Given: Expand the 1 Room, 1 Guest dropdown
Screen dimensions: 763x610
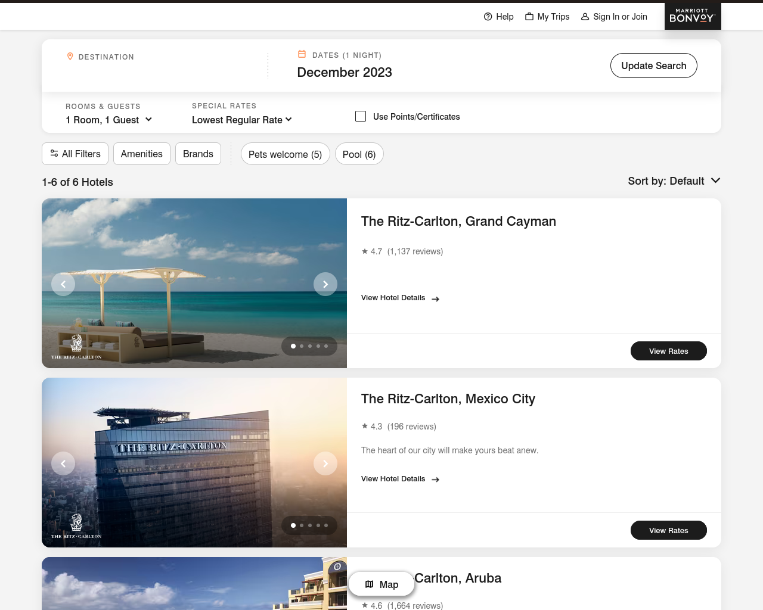Looking at the screenshot, I should tap(109, 120).
